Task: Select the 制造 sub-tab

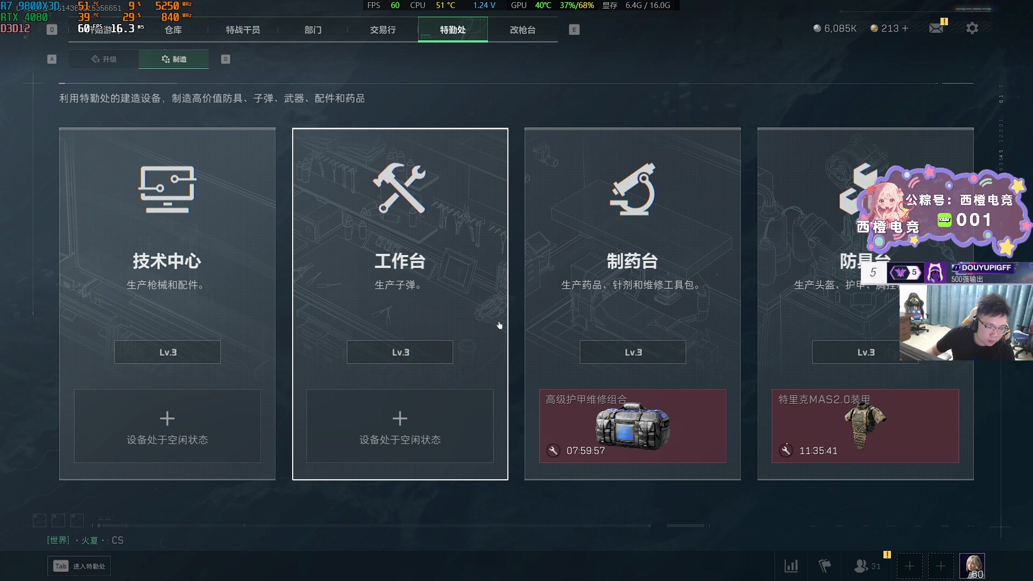Action: click(x=174, y=59)
